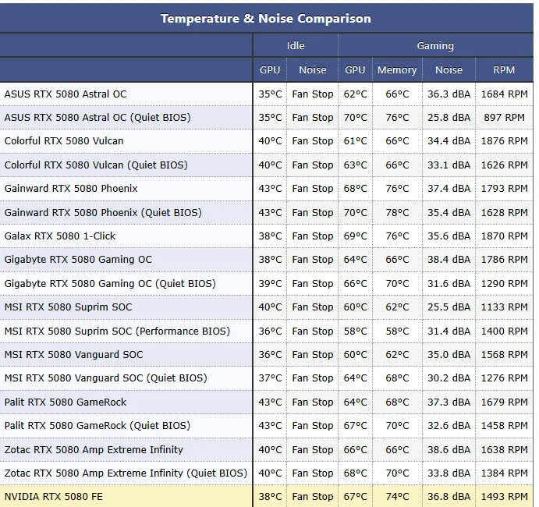Select Zotac RTX 5080 Amp Extreme Infinity (Quiet BIOS)
This screenshot has height=507, width=539.
click(126, 473)
